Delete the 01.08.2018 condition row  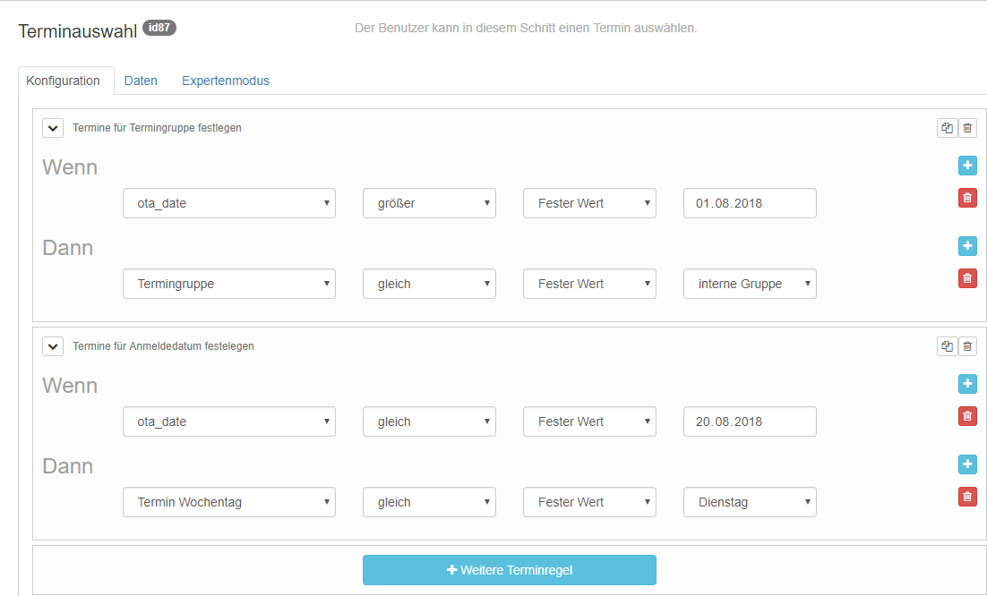click(x=967, y=198)
